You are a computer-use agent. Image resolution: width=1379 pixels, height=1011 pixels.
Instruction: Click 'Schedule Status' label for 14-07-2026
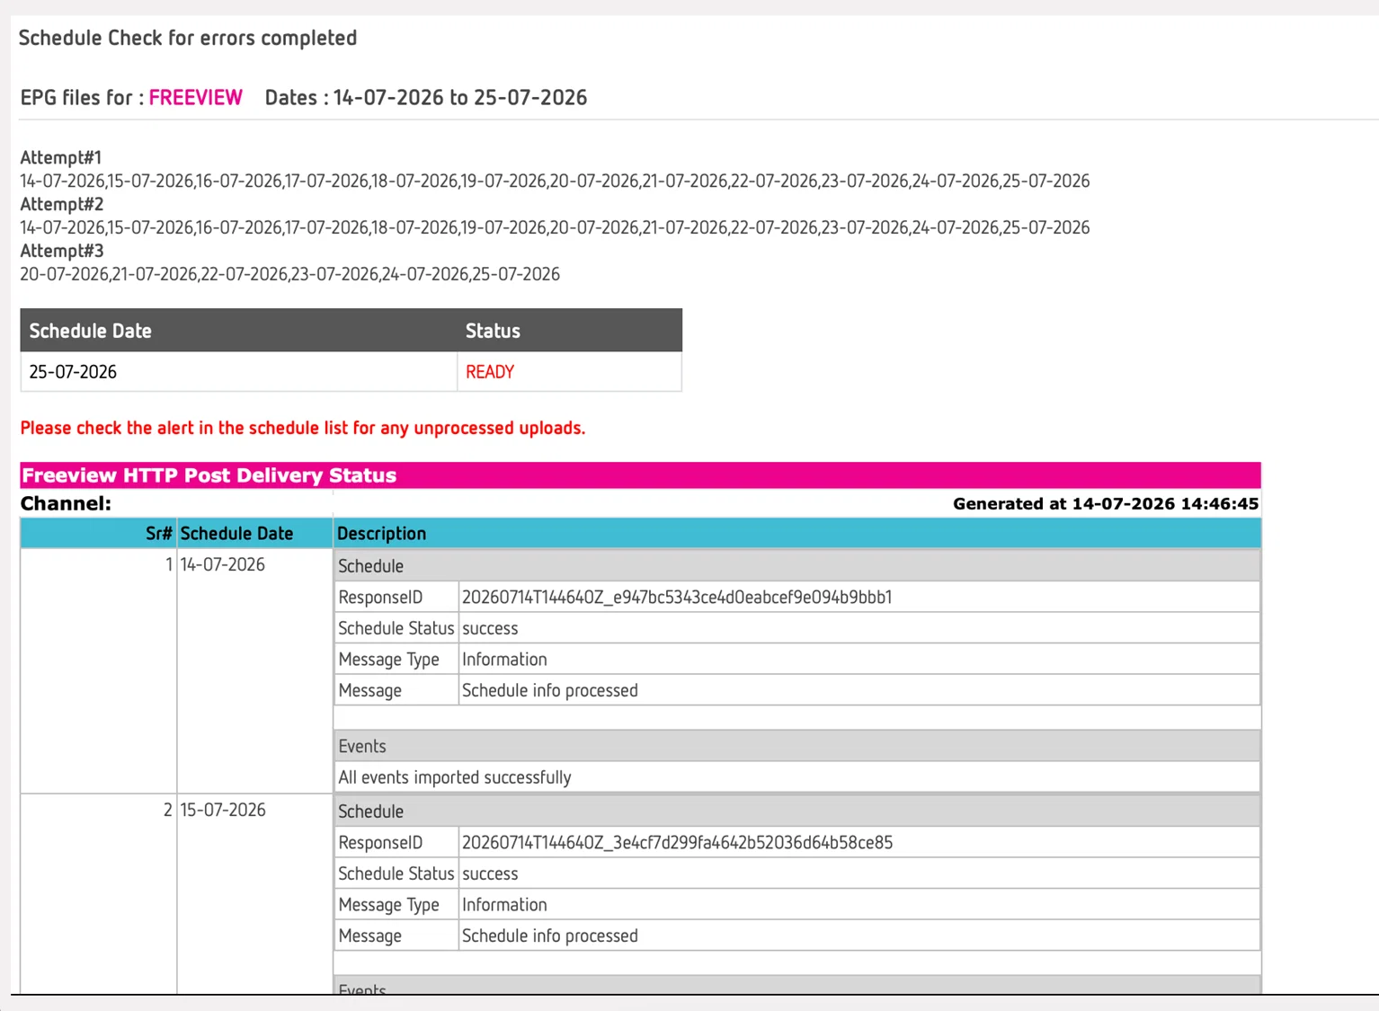[396, 628]
